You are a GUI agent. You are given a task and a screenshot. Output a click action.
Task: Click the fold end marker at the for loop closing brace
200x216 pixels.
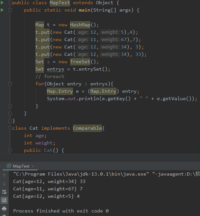pyautogui.click(x=10, y=106)
